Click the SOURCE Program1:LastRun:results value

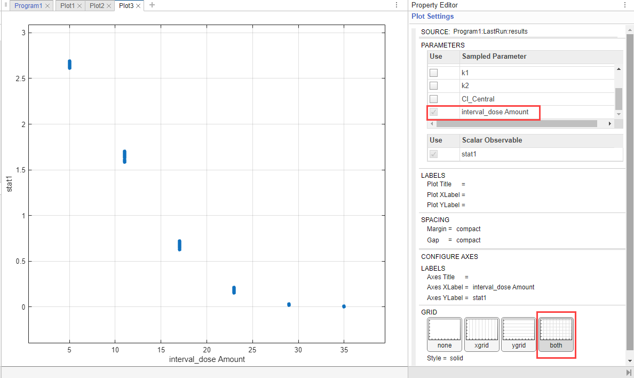490,31
